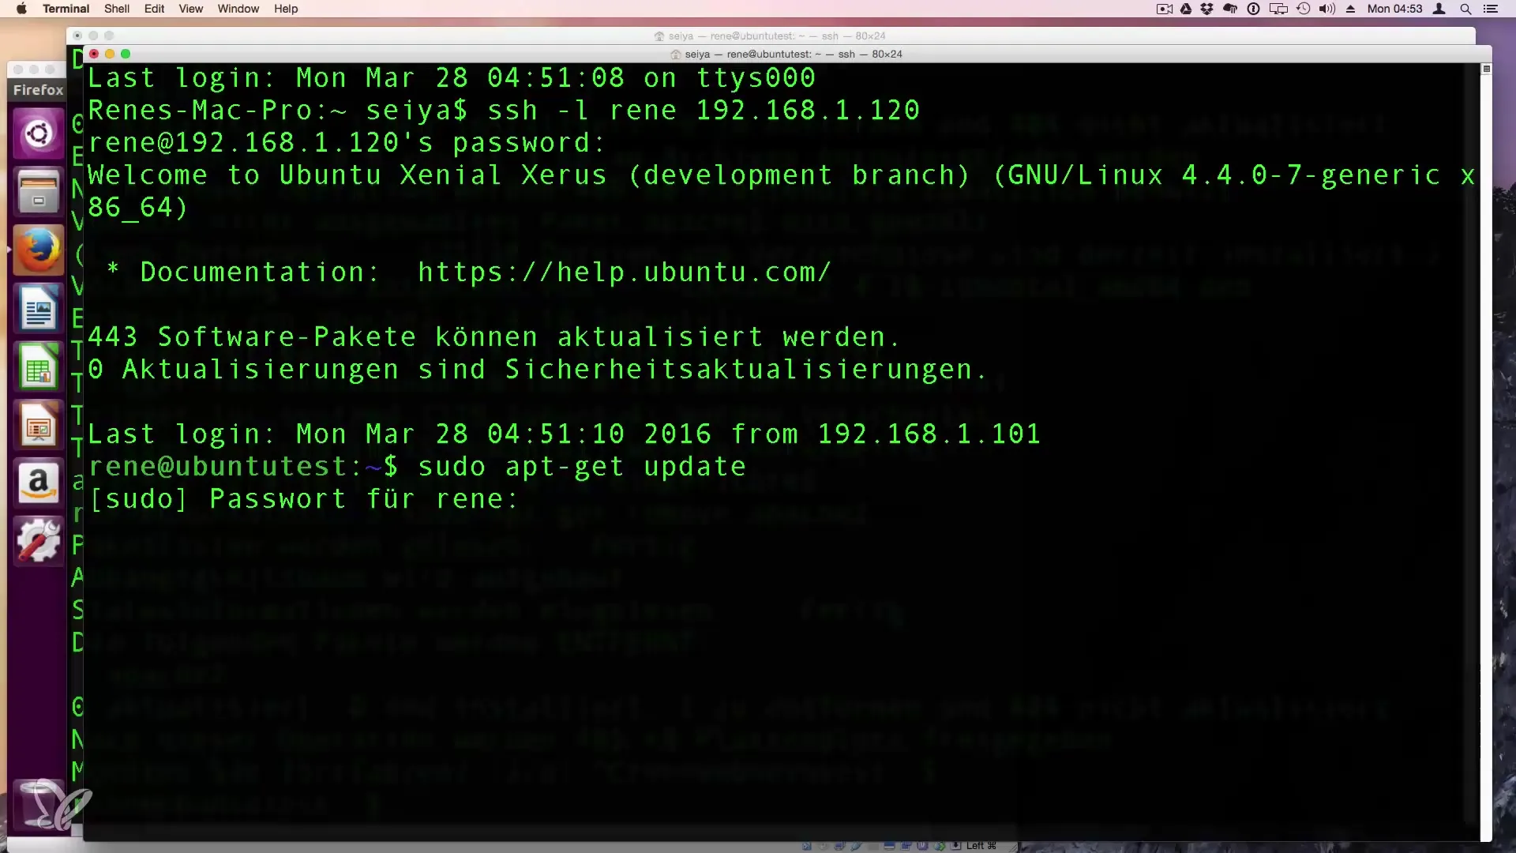The image size is (1516, 853).
Task: Click the '0 Aktualisierungen sind Sicherheitsaktualisierungen.' line
Action: [x=537, y=369]
